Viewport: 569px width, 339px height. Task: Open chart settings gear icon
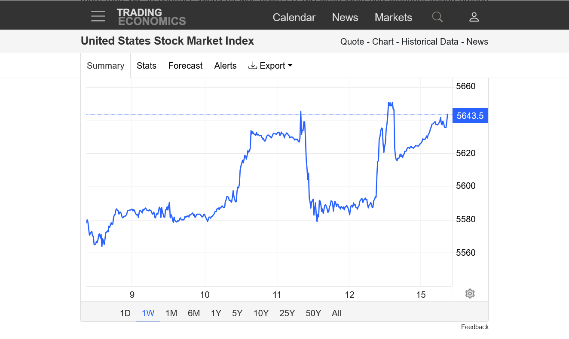tap(470, 294)
